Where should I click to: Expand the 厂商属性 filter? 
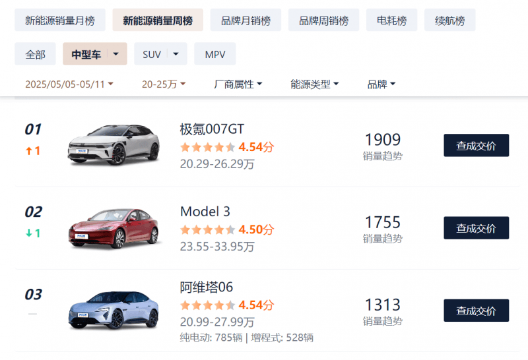pos(238,84)
